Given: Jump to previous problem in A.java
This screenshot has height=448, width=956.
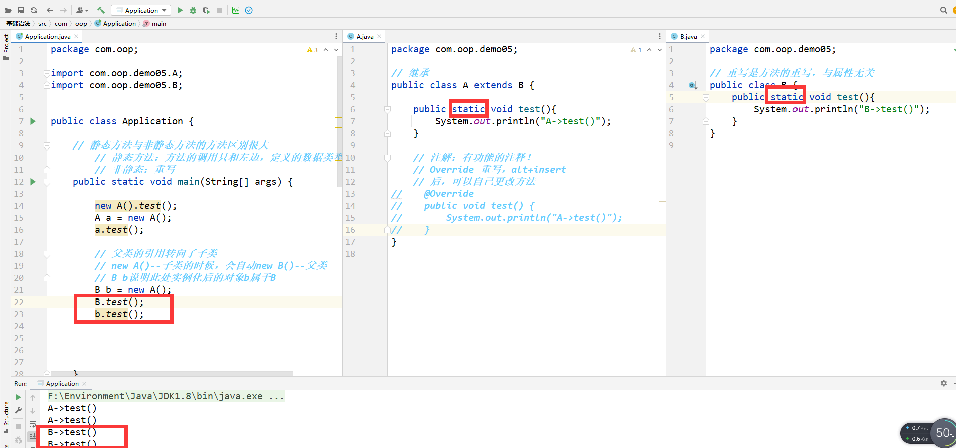Looking at the screenshot, I should click(649, 50).
